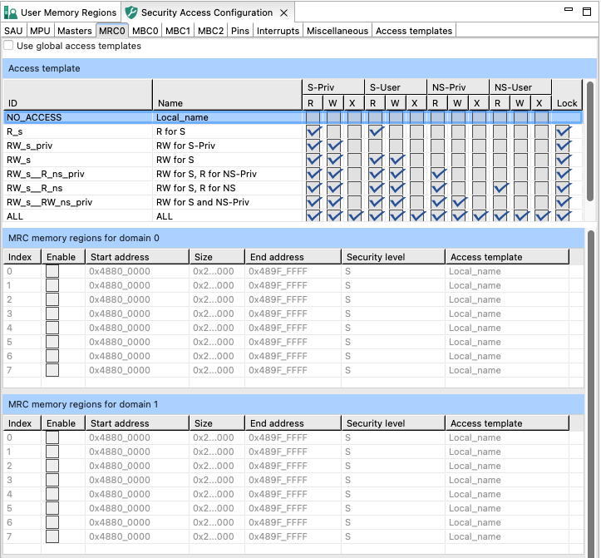
Task: Toggle S-Priv read checkbox for R_s
Action: point(313,131)
